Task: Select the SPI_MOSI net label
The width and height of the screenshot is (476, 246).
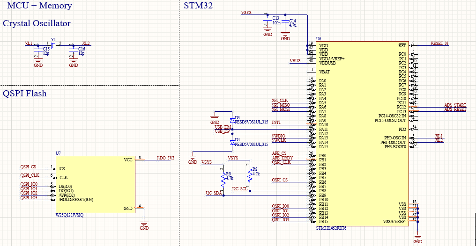Action: coord(281,109)
